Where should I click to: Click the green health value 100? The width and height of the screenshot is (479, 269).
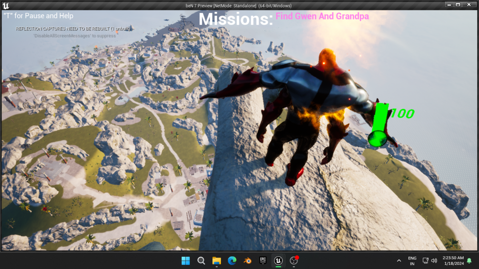(403, 113)
